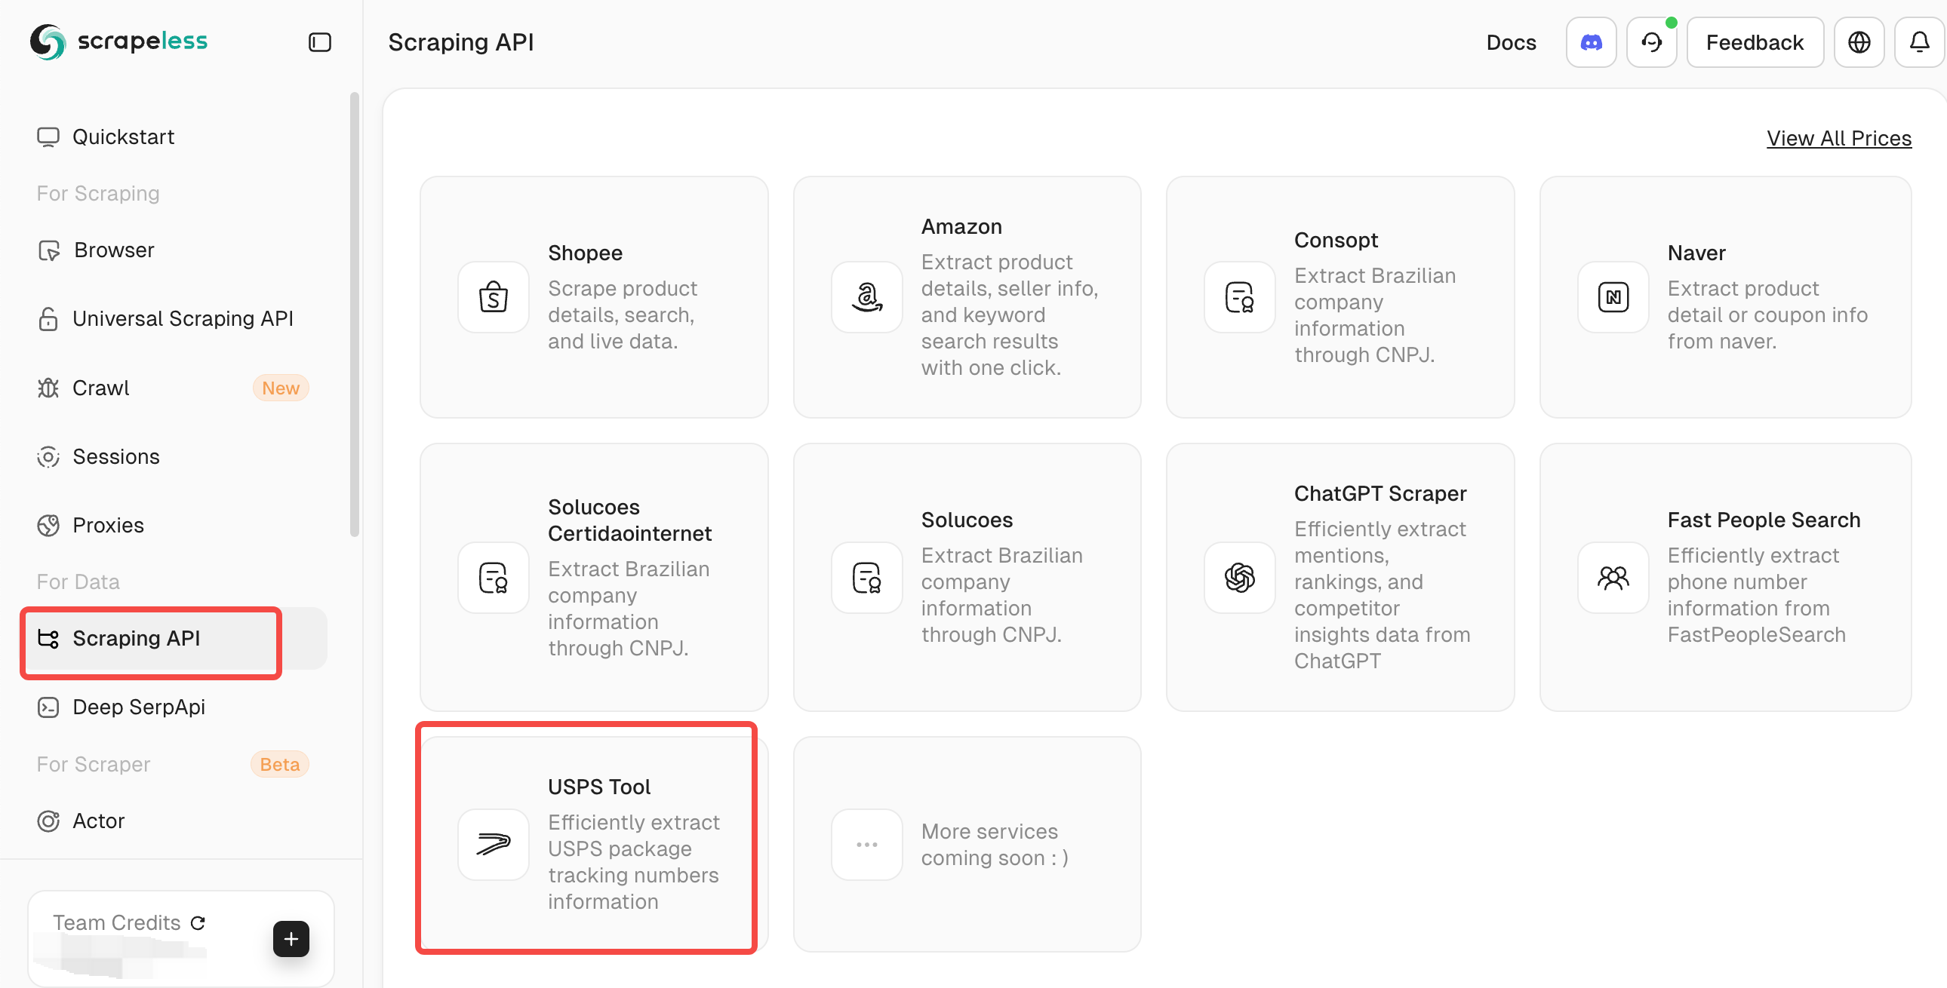Click the For Scraping section label
The image size is (1947, 988).
pyautogui.click(x=98, y=194)
